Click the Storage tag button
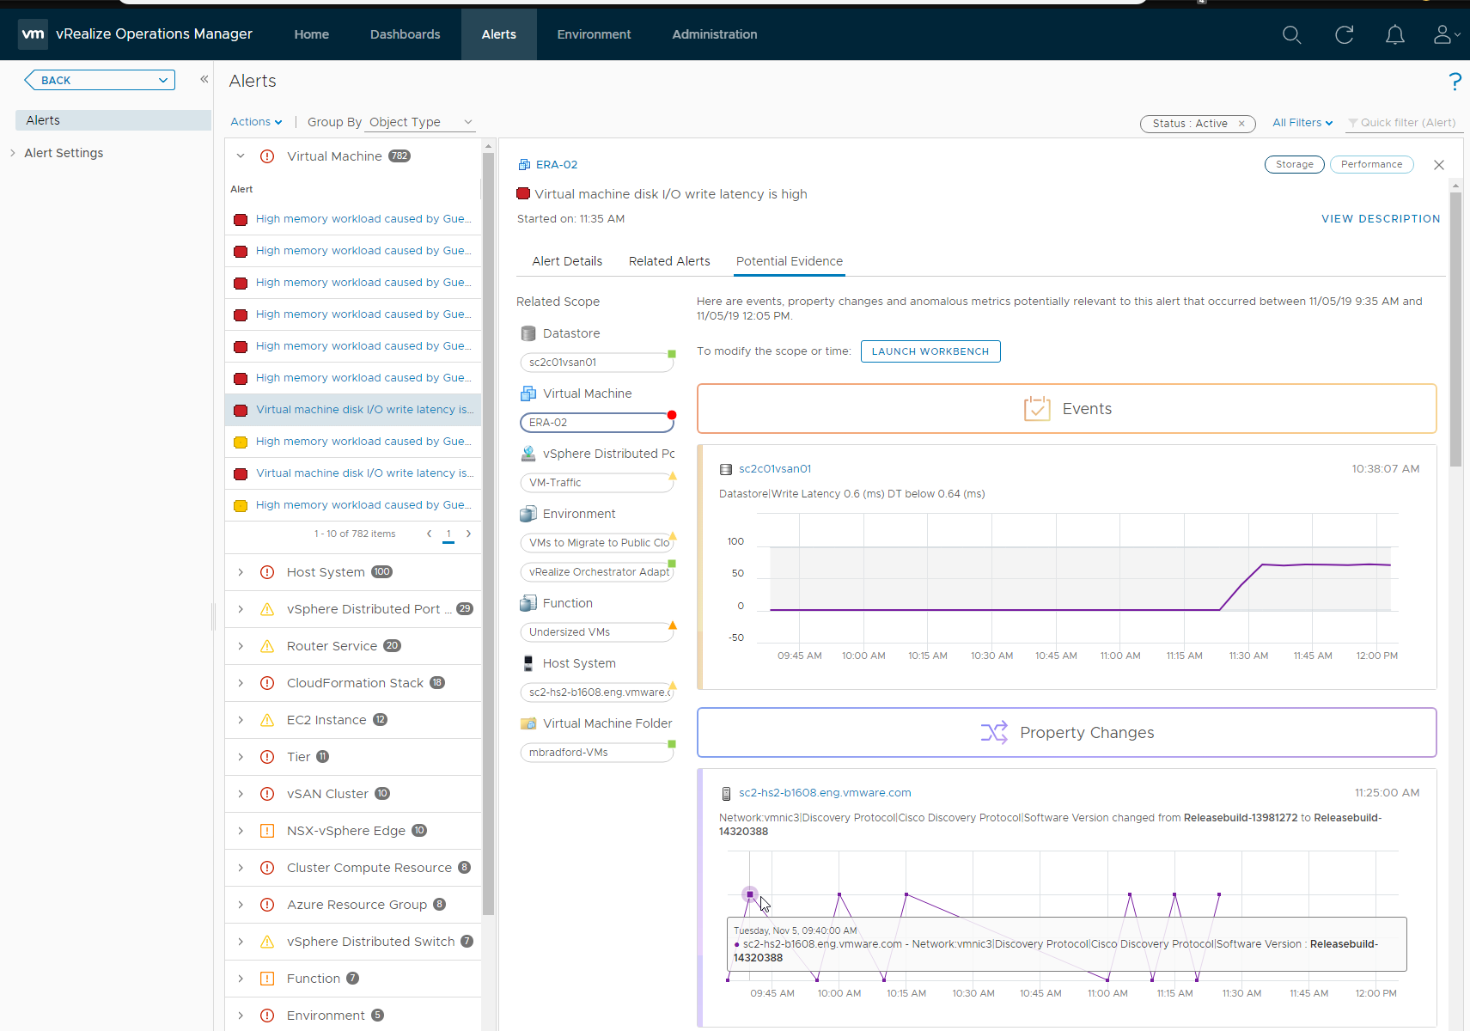The width and height of the screenshot is (1470, 1031). pyautogui.click(x=1295, y=165)
